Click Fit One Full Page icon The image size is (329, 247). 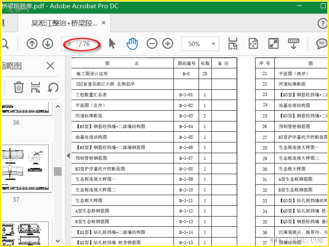(x=253, y=44)
